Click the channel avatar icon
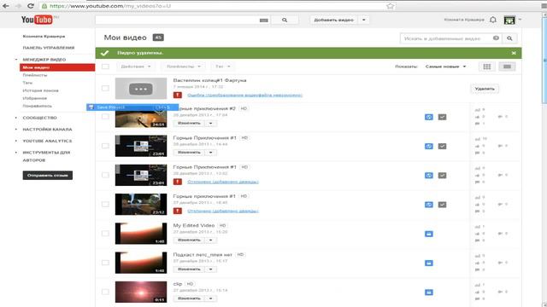The height and width of the screenshot is (307, 547). (509, 20)
